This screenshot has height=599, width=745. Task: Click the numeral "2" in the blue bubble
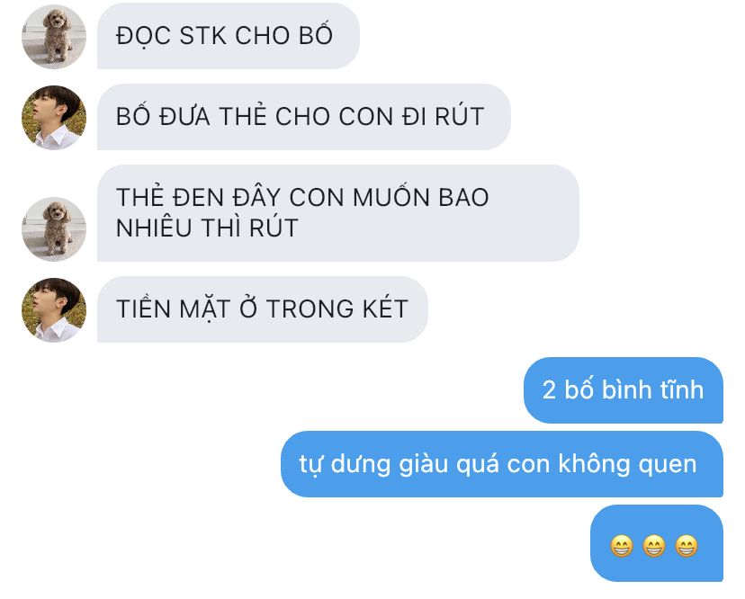tap(549, 390)
